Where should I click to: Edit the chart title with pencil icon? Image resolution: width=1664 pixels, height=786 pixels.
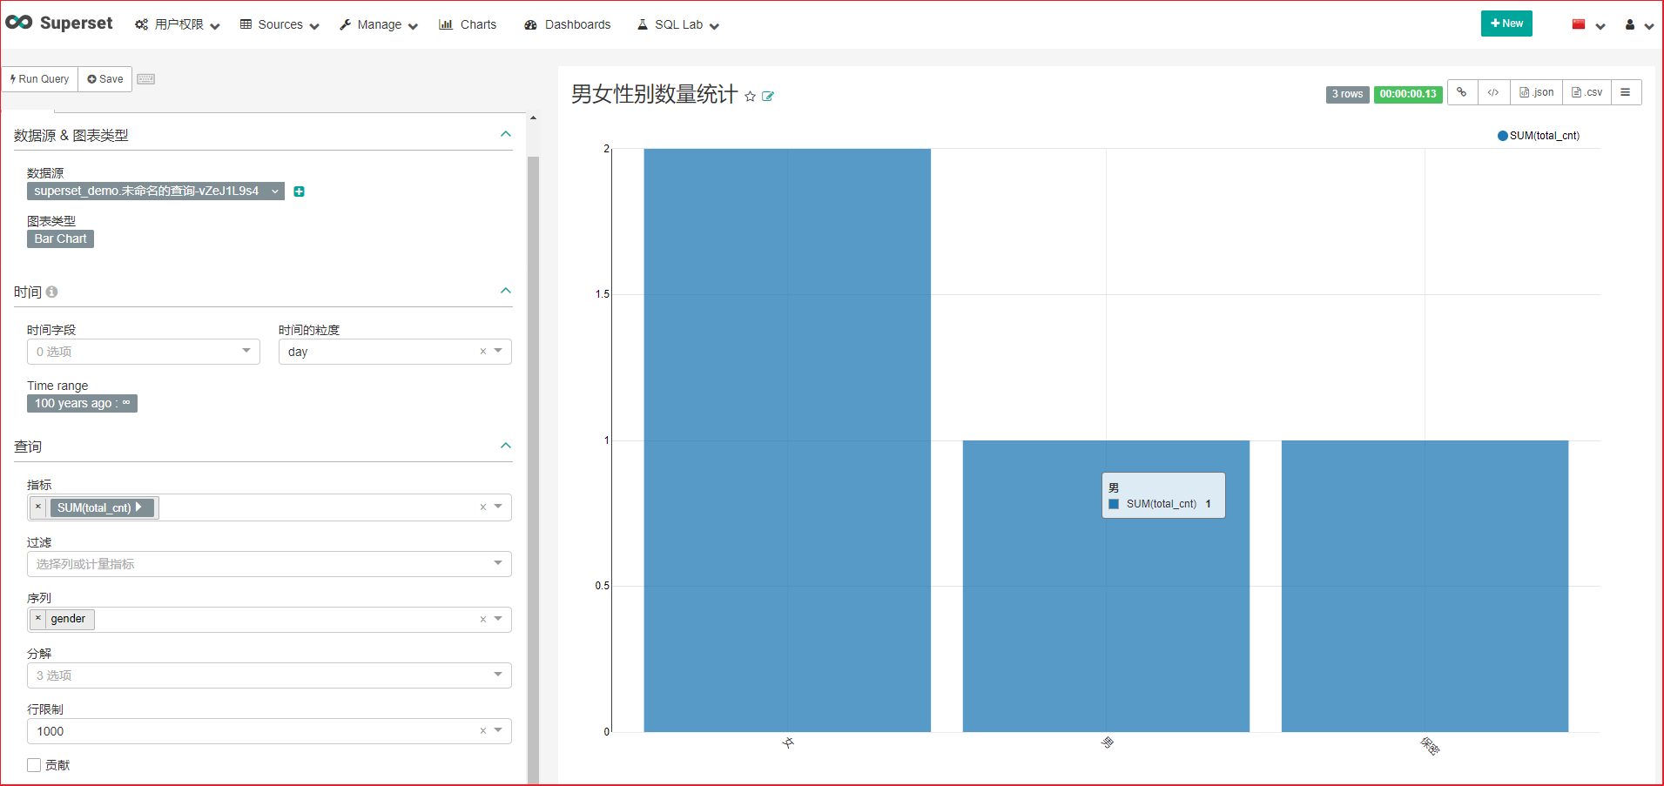[x=767, y=97]
